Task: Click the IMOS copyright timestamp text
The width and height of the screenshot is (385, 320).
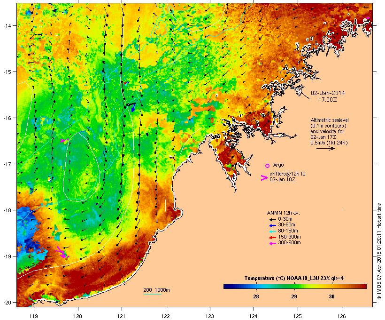Action: point(379,251)
